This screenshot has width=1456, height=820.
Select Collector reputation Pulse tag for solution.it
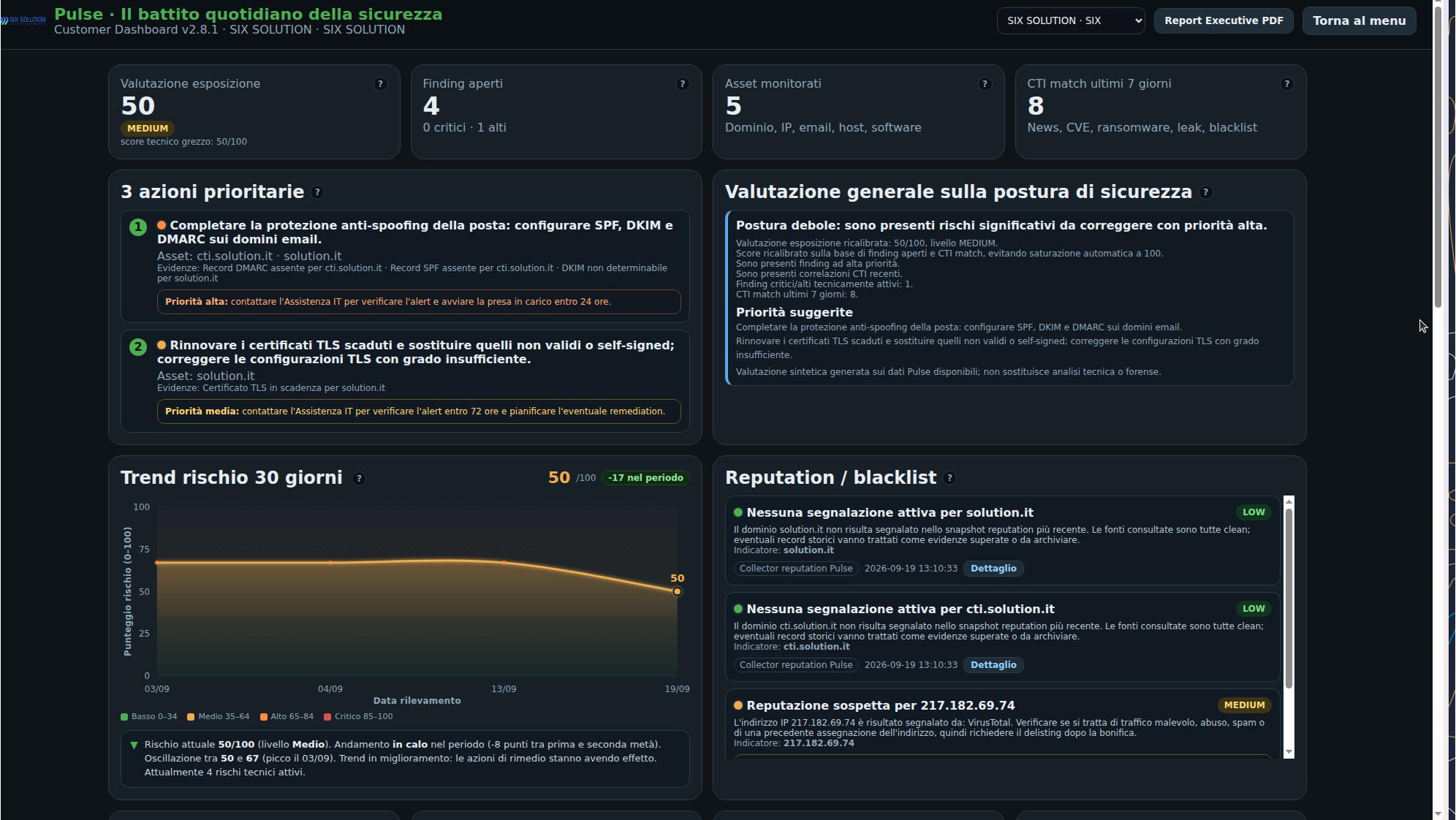(796, 569)
